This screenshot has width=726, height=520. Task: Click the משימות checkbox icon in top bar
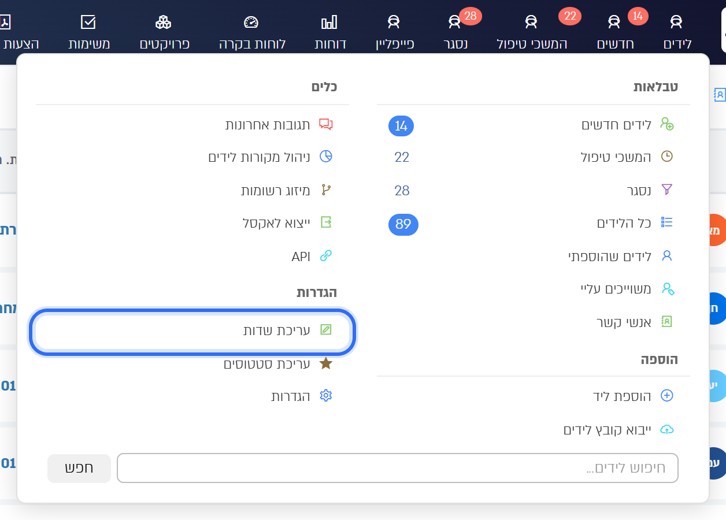[88, 22]
